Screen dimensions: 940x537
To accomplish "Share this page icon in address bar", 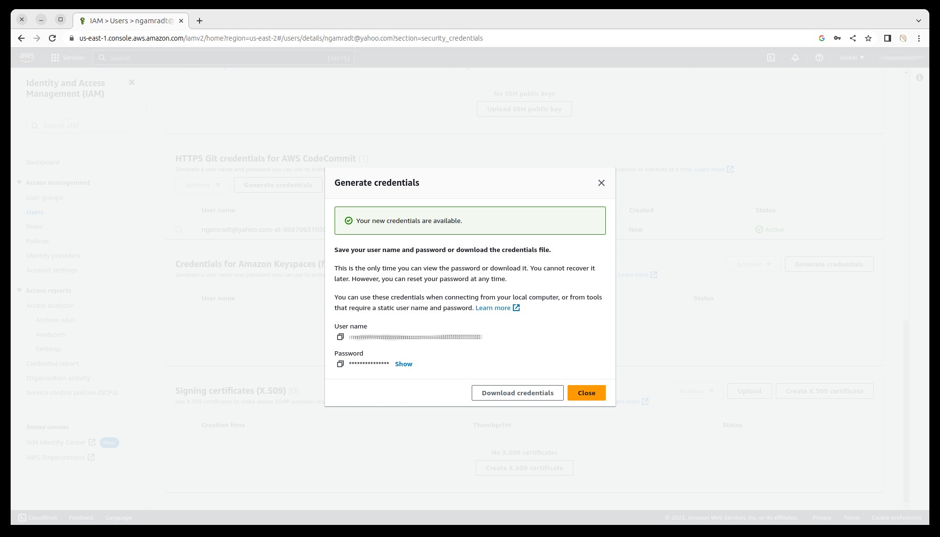I will coord(853,38).
